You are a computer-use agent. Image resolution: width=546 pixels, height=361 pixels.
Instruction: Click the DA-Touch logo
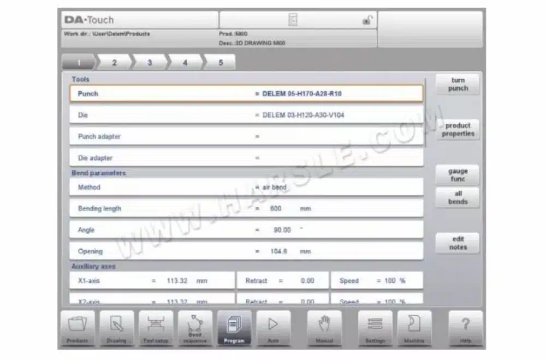pos(89,20)
